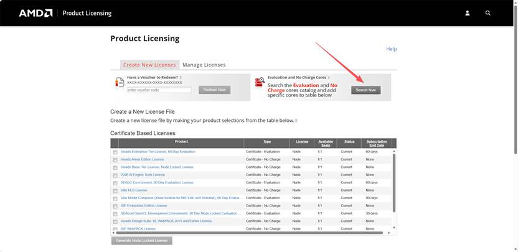Click the Create a New License File heading
518x252 pixels.
[143, 111]
